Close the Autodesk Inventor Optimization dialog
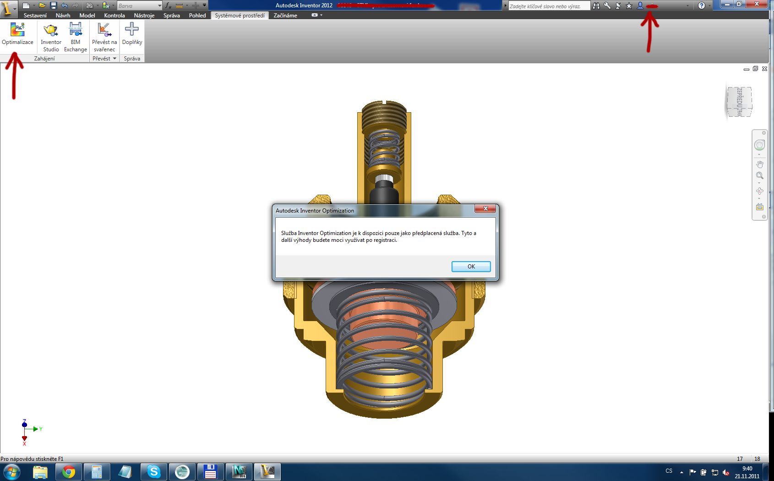This screenshot has height=481, width=774. (485, 209)
